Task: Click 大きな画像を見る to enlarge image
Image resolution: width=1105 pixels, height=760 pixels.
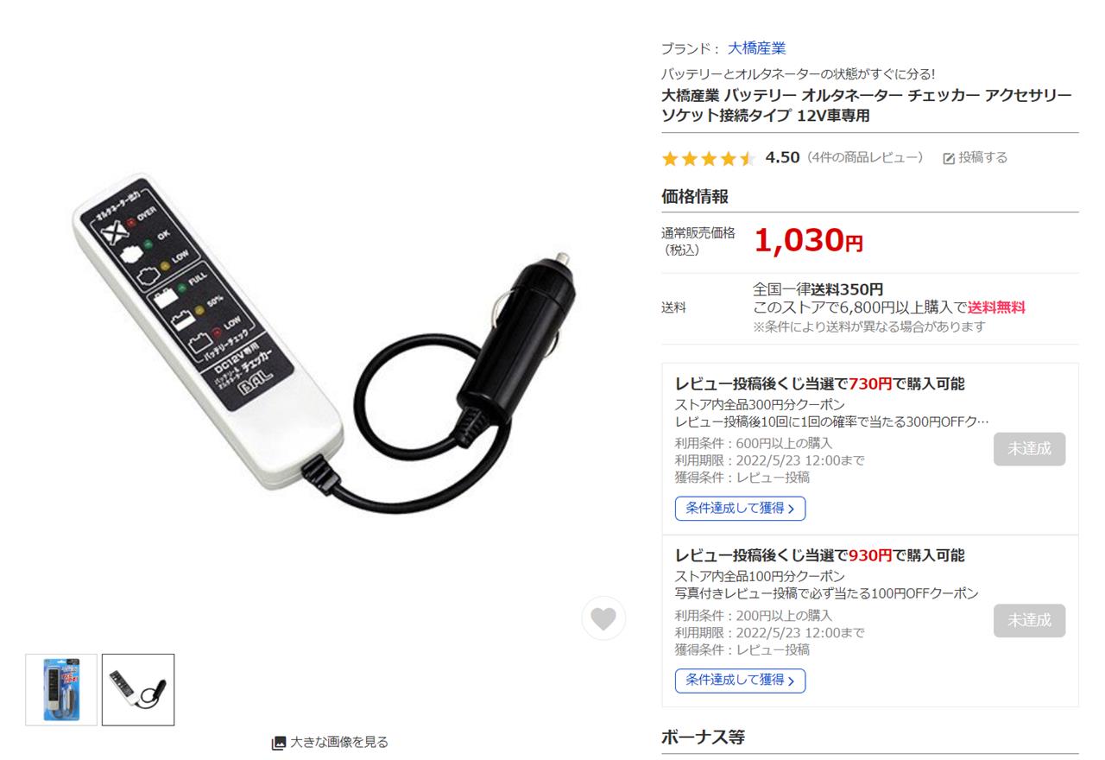Action: pyautogui.click(x=339, y=742)
